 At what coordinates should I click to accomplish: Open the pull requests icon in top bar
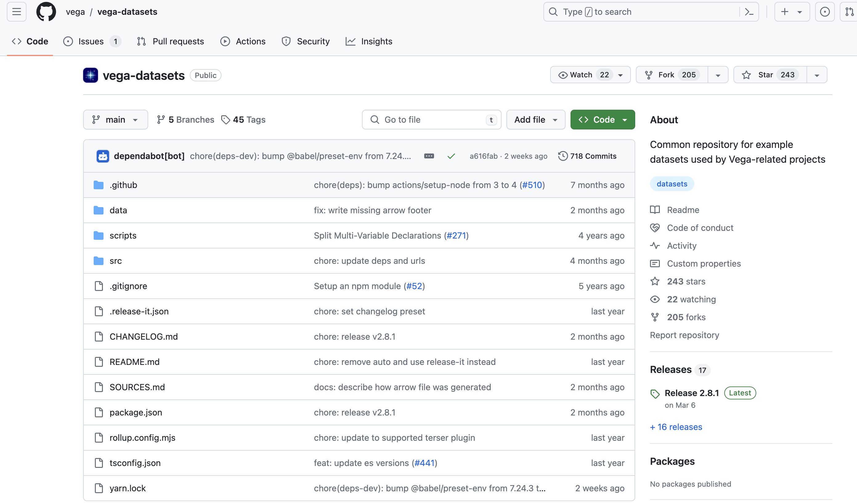[849, 12]
